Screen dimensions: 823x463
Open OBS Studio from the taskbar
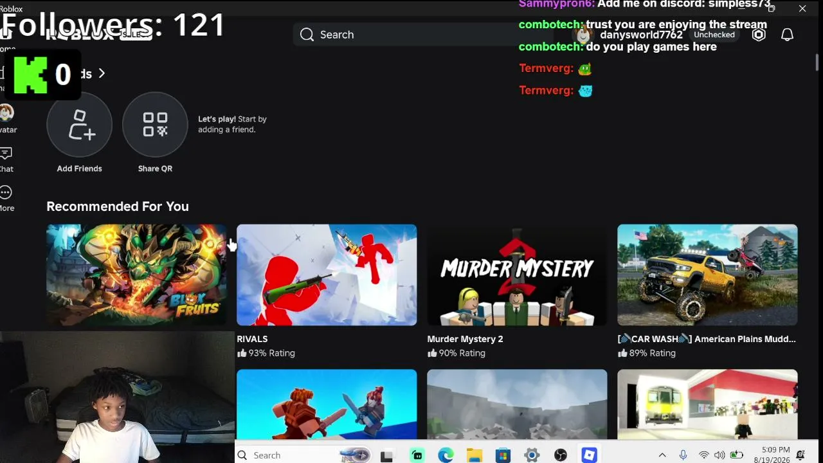[x=561, y=455]
